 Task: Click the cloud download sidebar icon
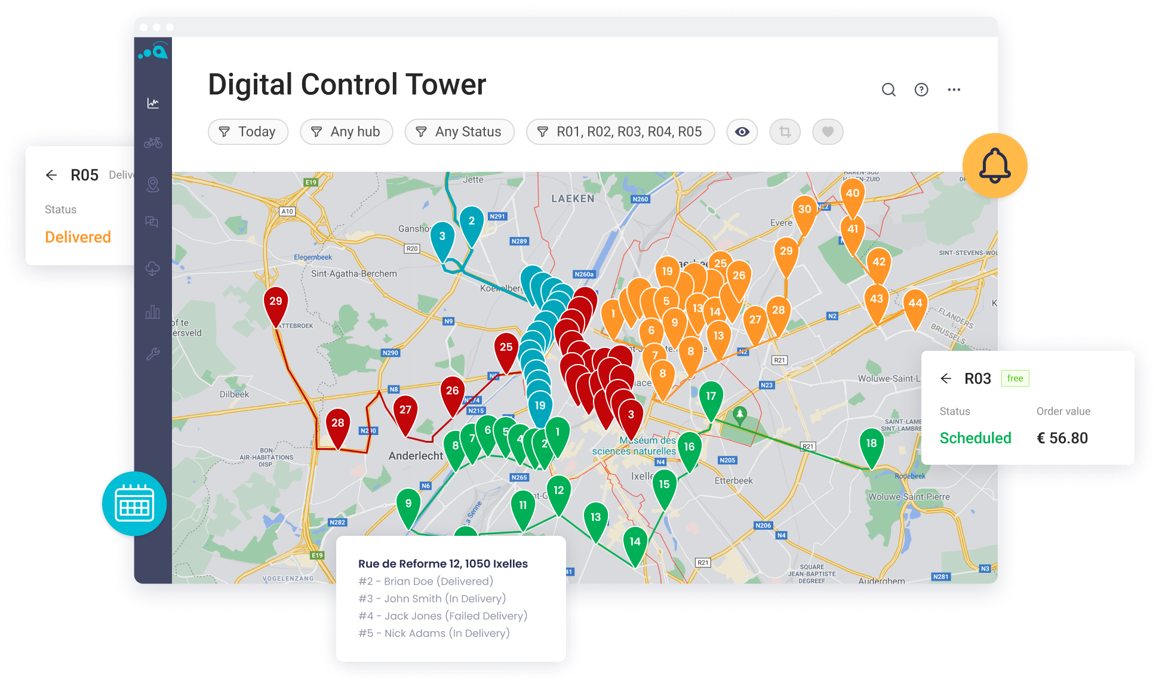pos(152,269)
